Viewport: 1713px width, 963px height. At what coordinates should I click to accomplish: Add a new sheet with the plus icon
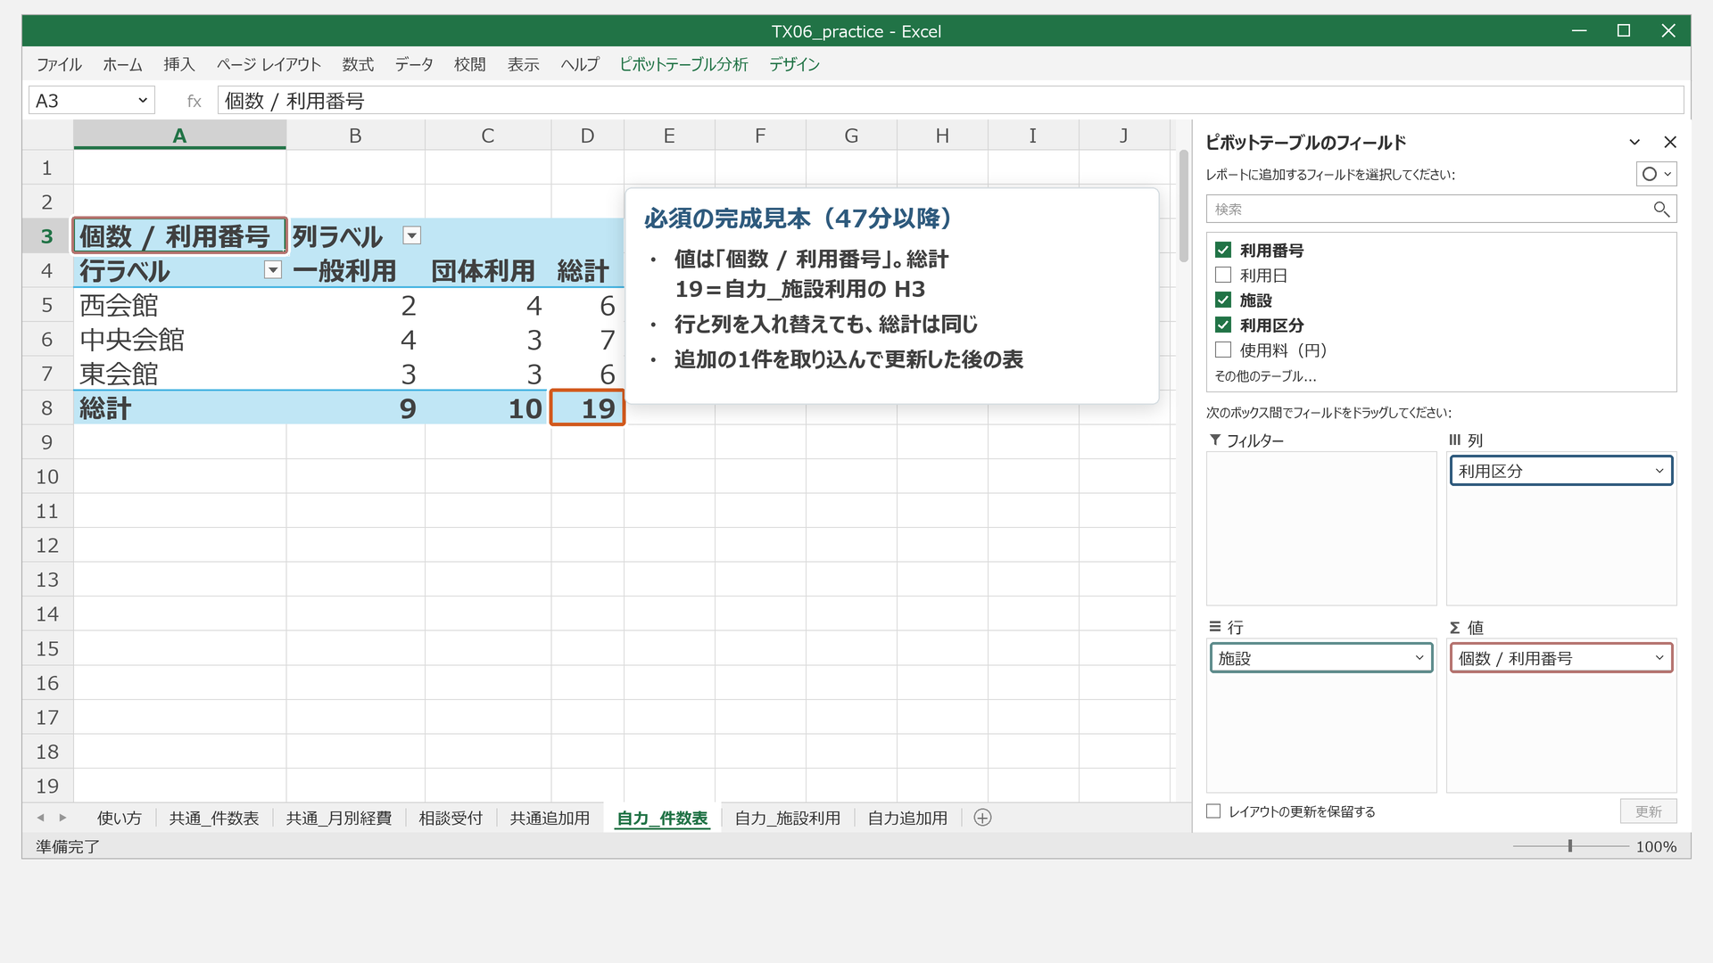[982, 818]
